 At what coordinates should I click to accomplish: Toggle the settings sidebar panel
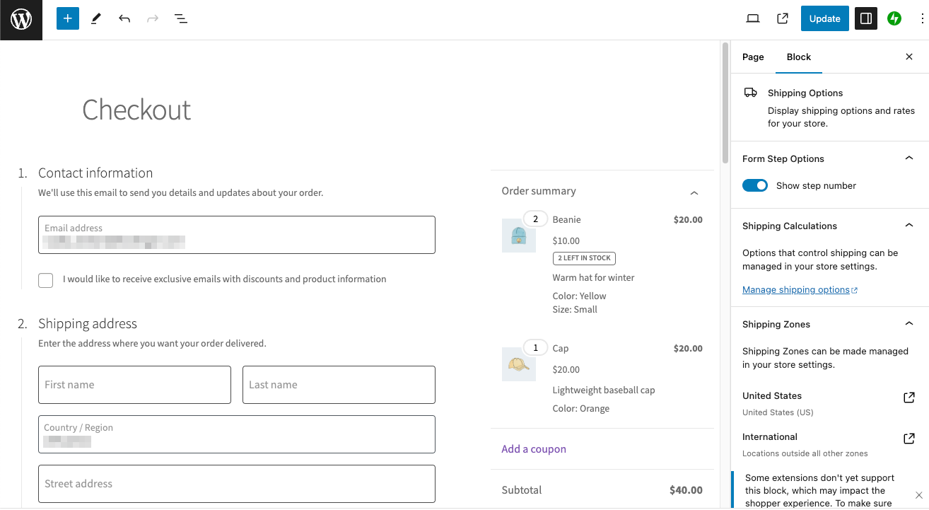coord(865,18)
